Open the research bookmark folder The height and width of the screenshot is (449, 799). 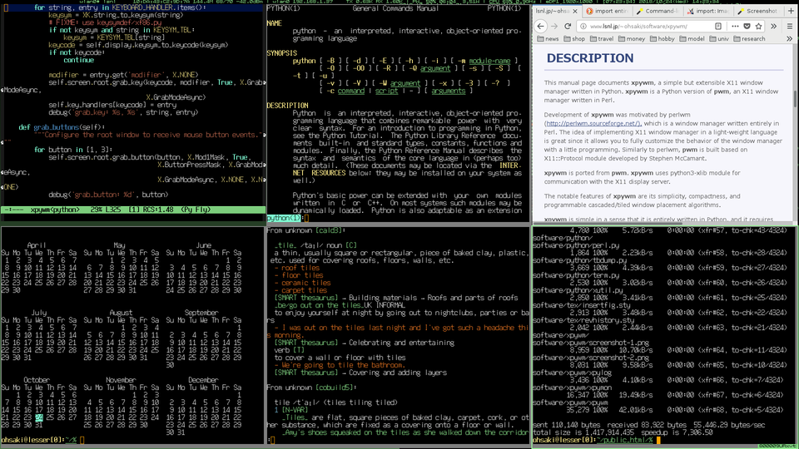tap(749, 39)
